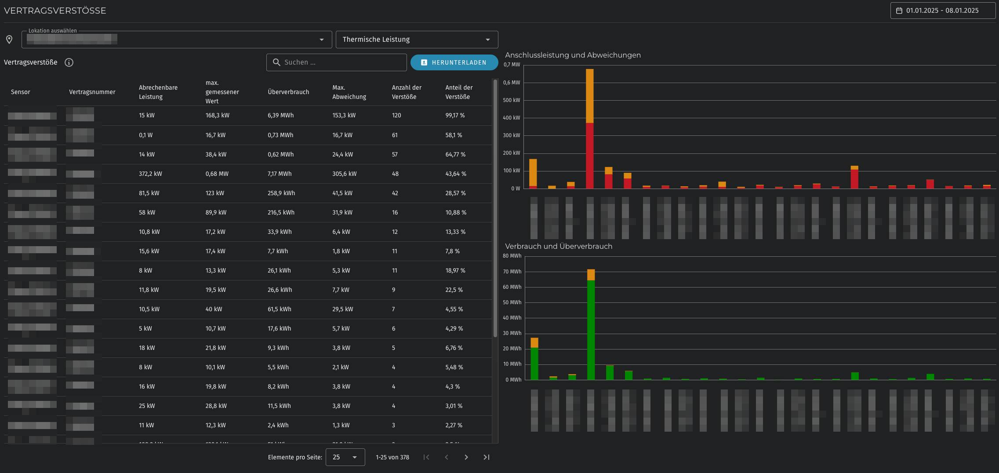
Task: Click the location pin icon
Action: (x=9, y=40)
